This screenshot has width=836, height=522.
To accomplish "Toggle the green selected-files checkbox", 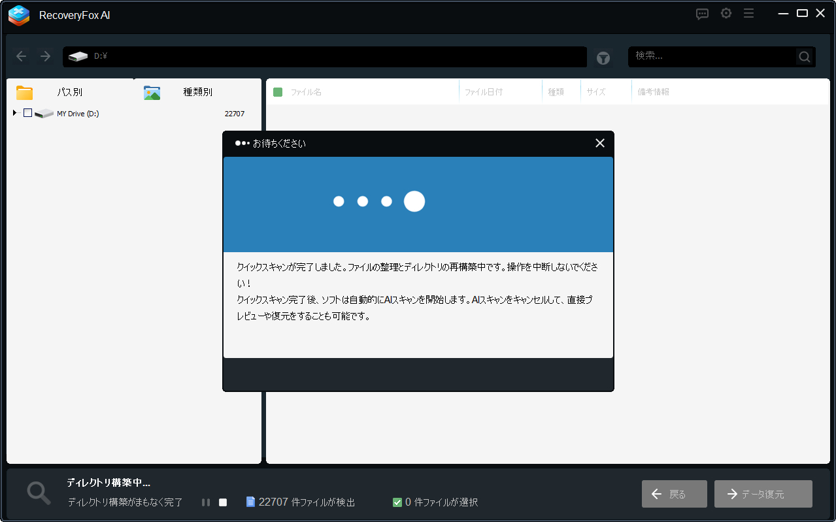I will pyautogui.click(x=397, y=502).
